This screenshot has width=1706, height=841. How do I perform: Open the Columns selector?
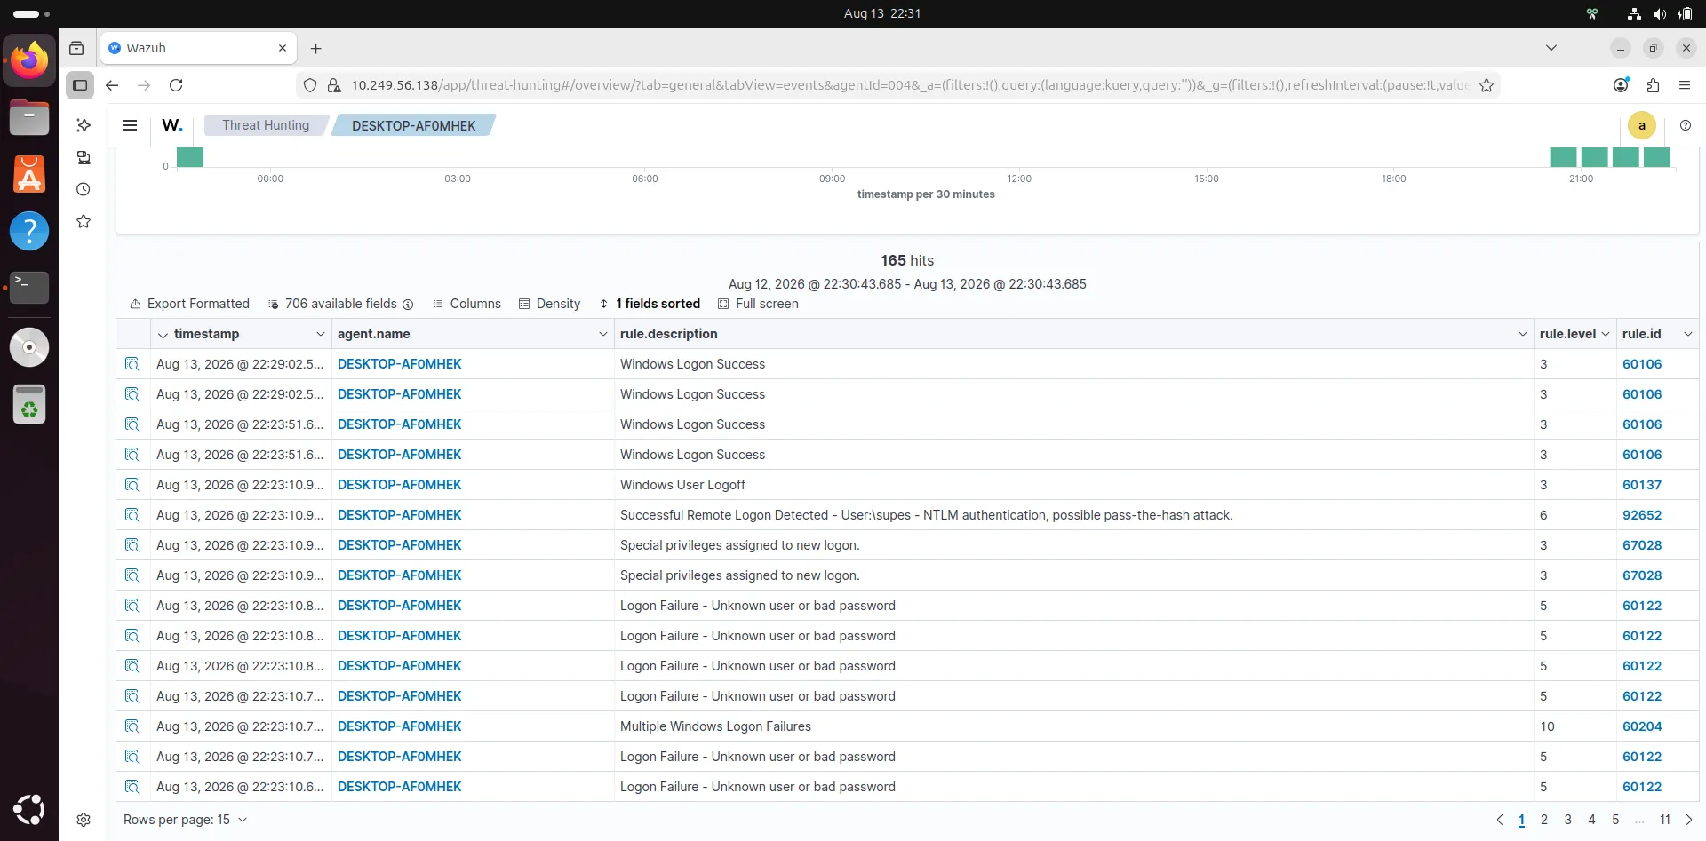coord(466,304)
